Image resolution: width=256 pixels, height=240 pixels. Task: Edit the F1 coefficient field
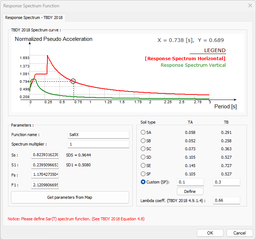point(45,185)
